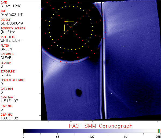The height and width of the screenshot is (138, 161).
Task: Click the '(K+F)*V' intensity source value
Action: coord(8,32)
